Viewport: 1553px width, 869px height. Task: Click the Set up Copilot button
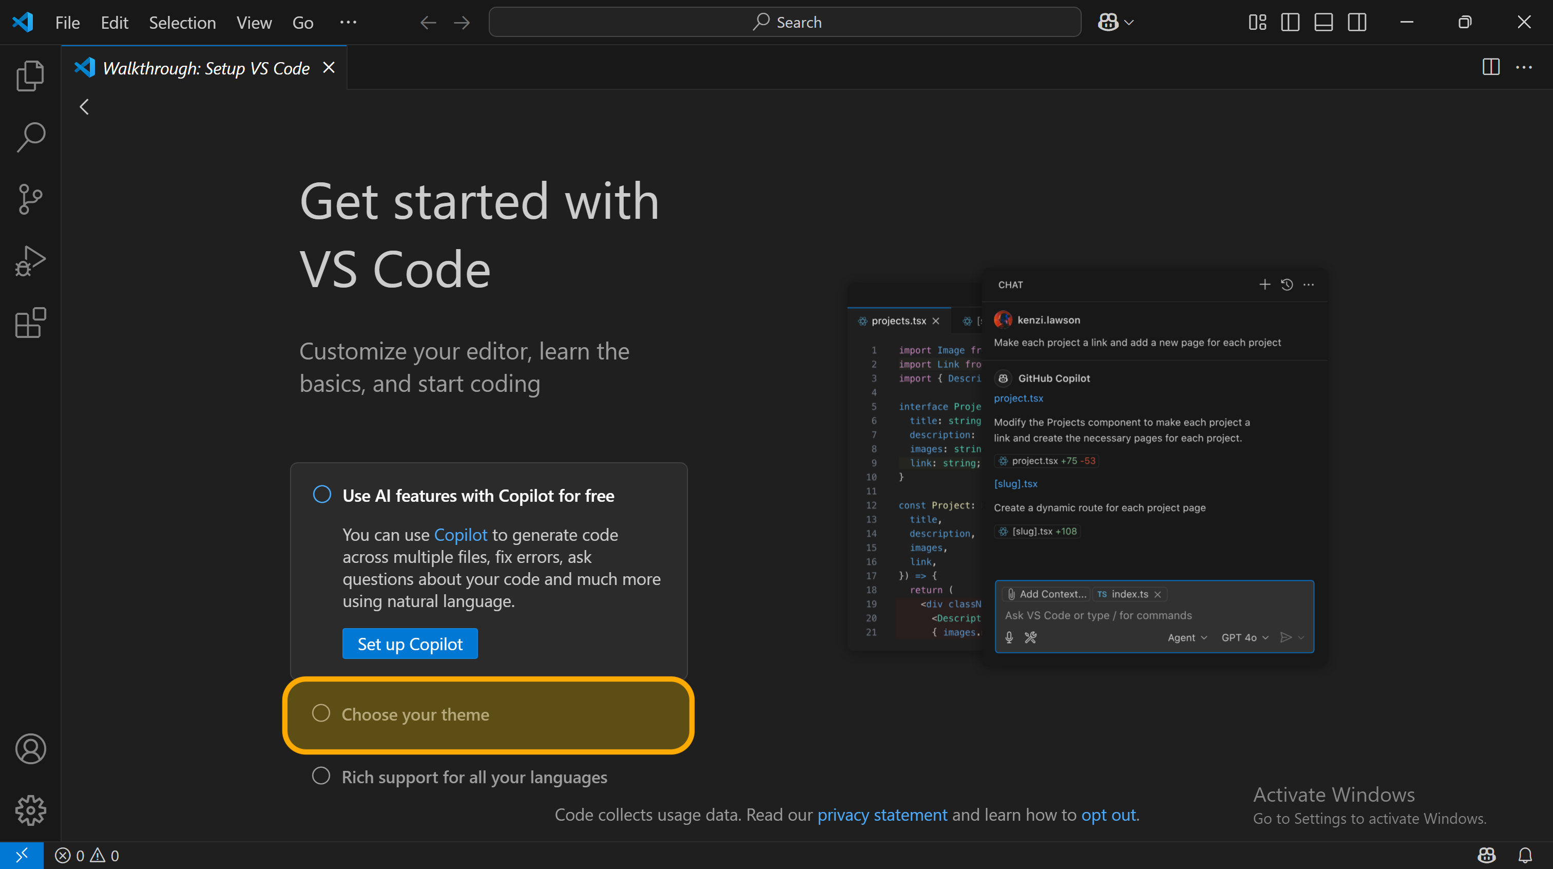tap(410, 644)
